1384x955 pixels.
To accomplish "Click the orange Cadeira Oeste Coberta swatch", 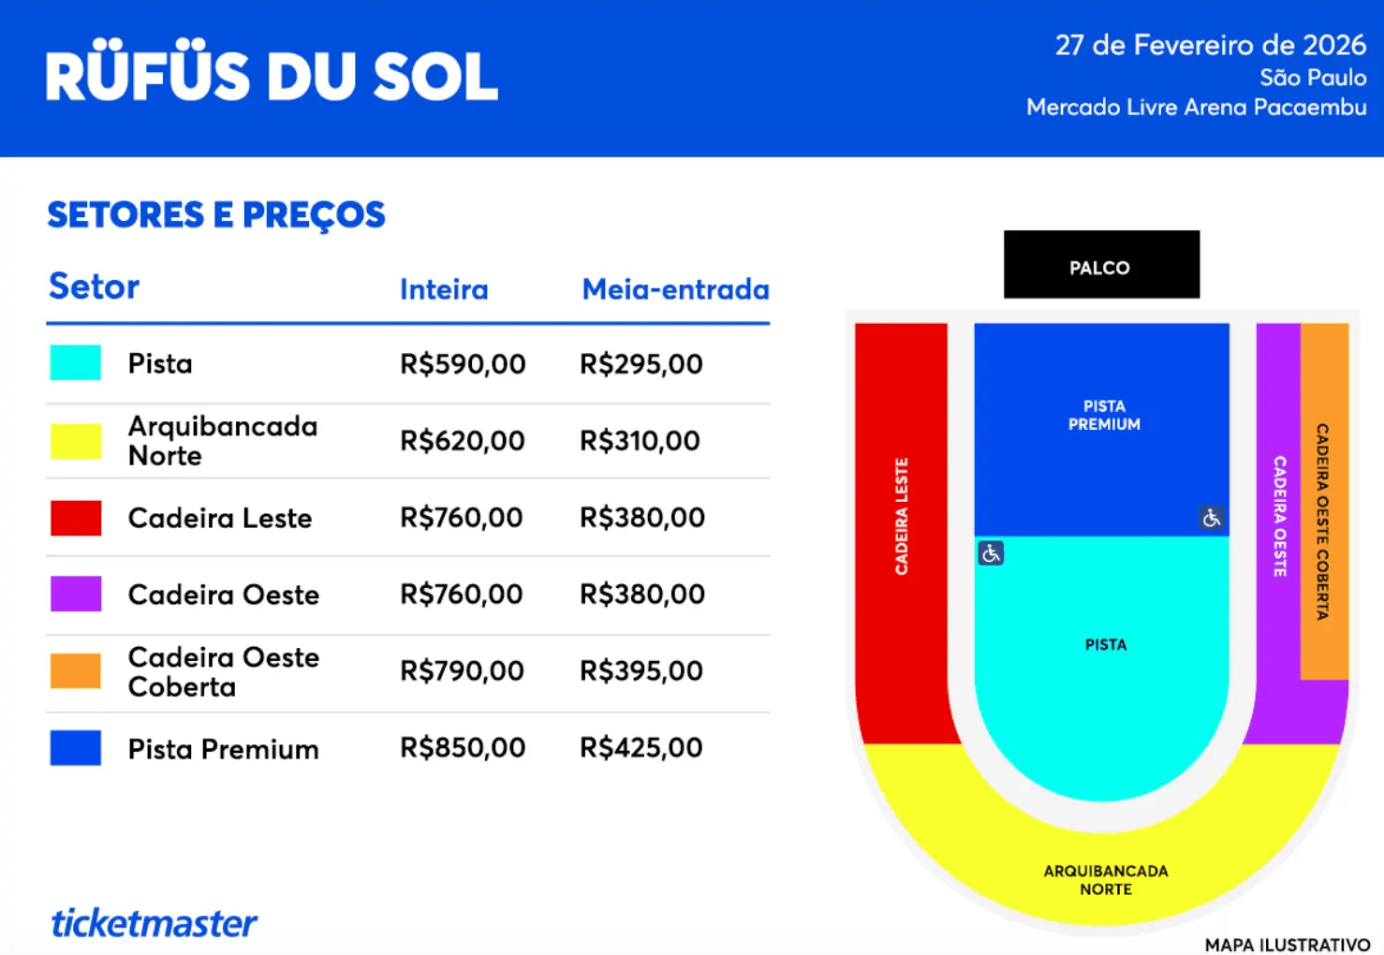I will pos(75,670).
